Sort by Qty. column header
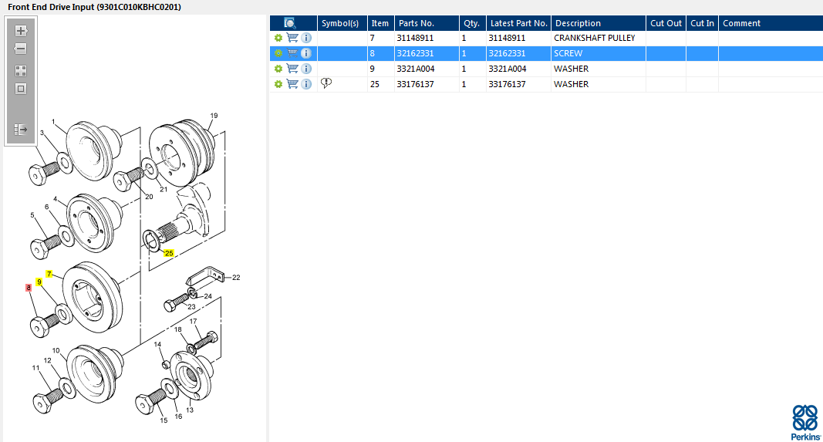 [471, 23]
